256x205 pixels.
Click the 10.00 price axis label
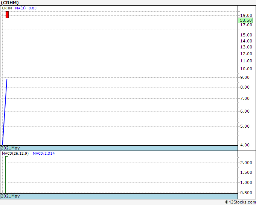pos(246,69)
